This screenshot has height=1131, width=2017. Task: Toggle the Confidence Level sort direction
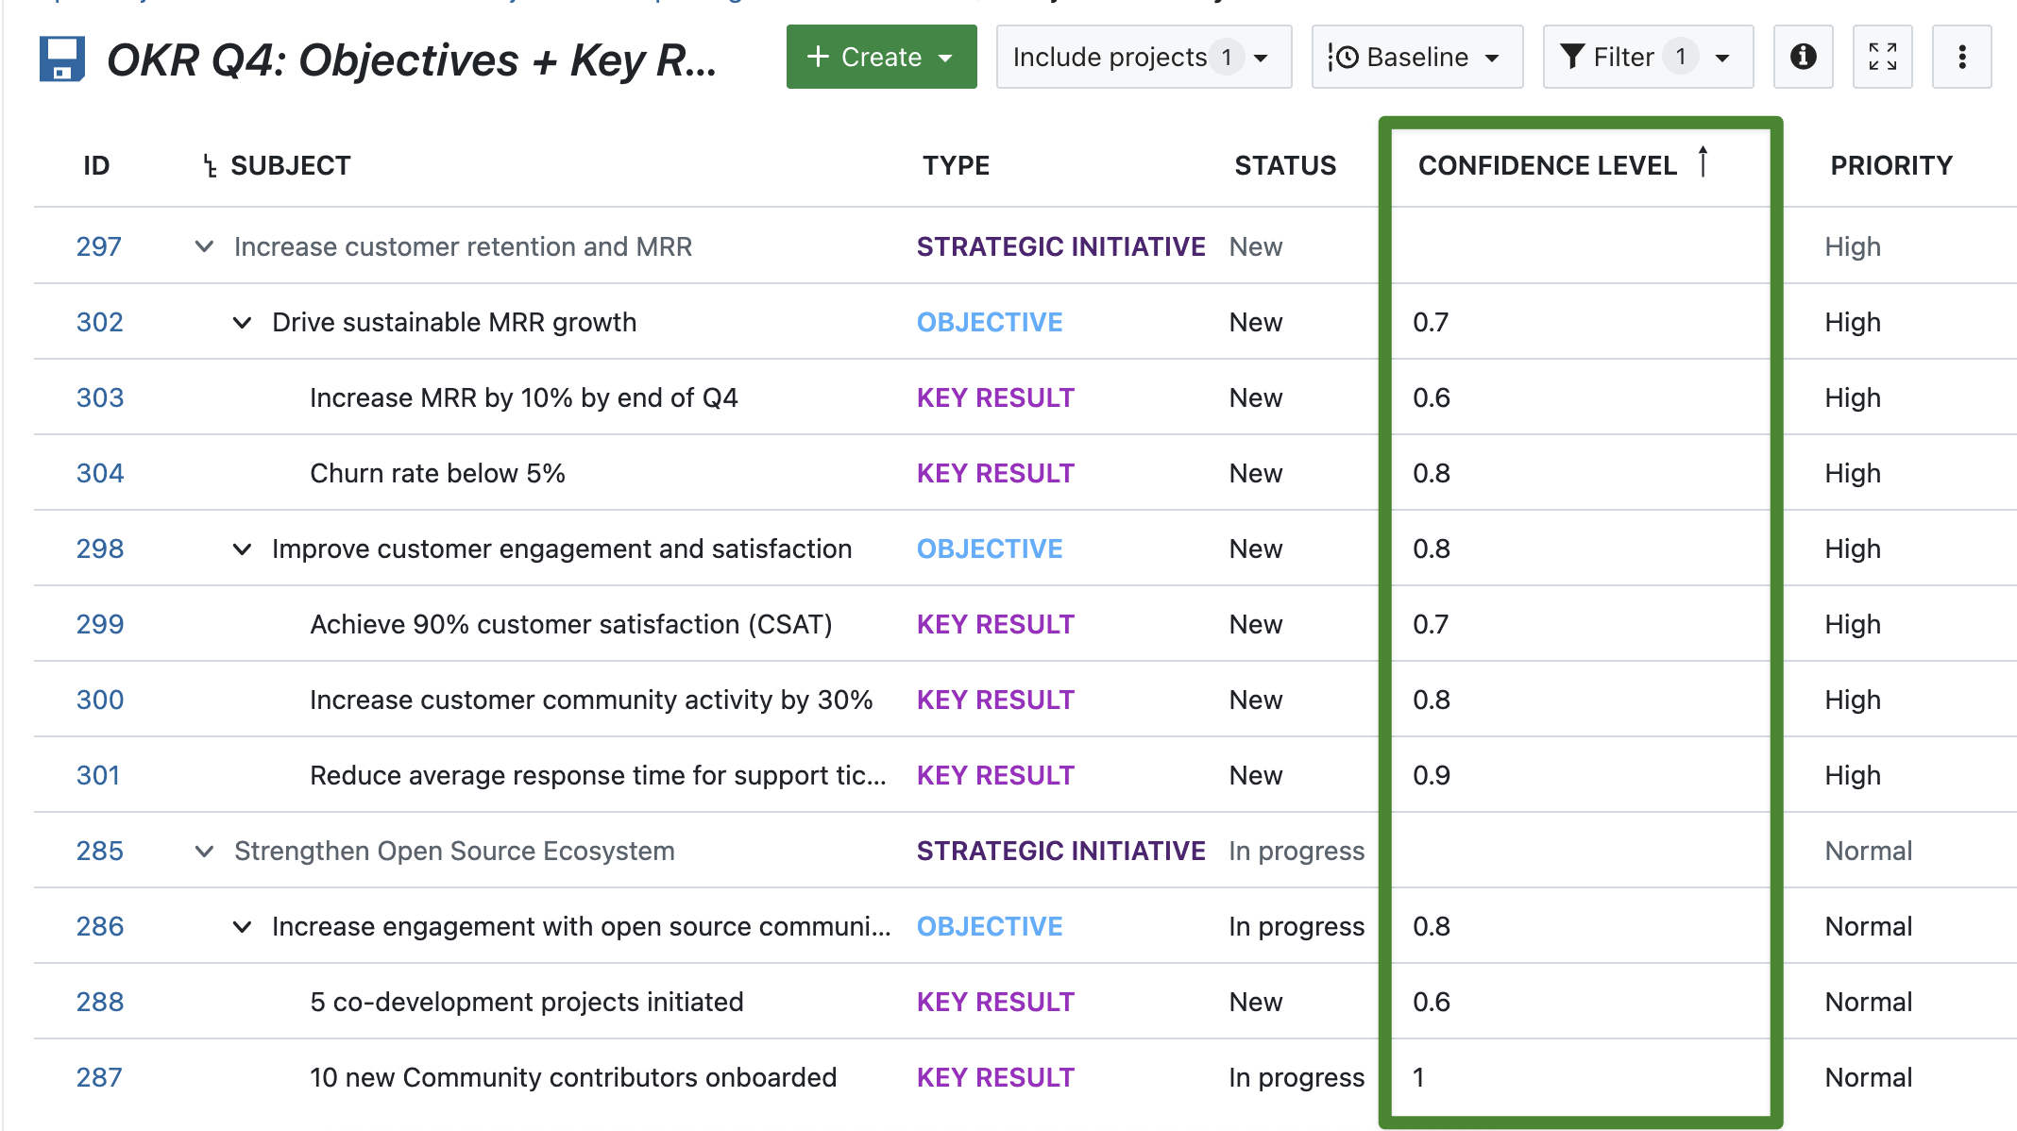[x=1703, y=162]
